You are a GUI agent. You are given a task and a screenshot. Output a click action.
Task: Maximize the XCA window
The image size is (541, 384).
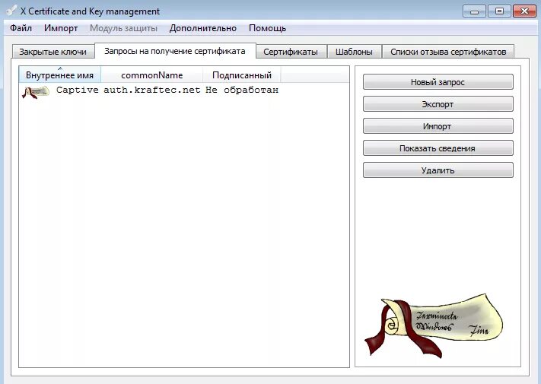[499, 11]
